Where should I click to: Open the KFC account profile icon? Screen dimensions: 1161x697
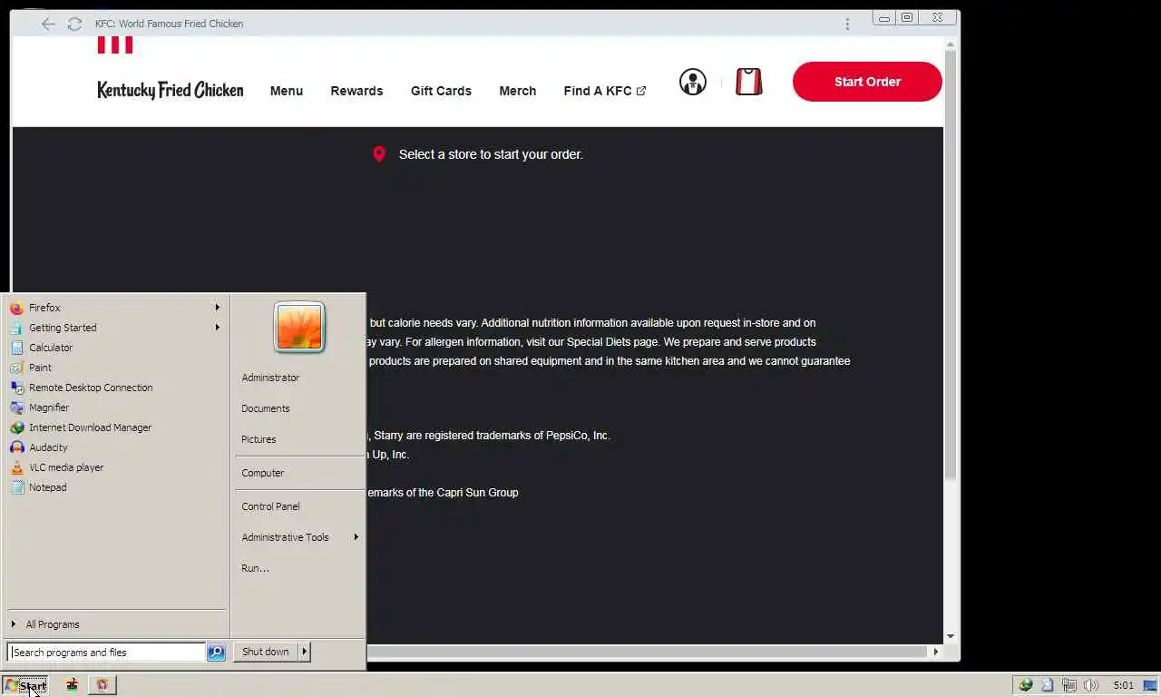pos(692,82)
